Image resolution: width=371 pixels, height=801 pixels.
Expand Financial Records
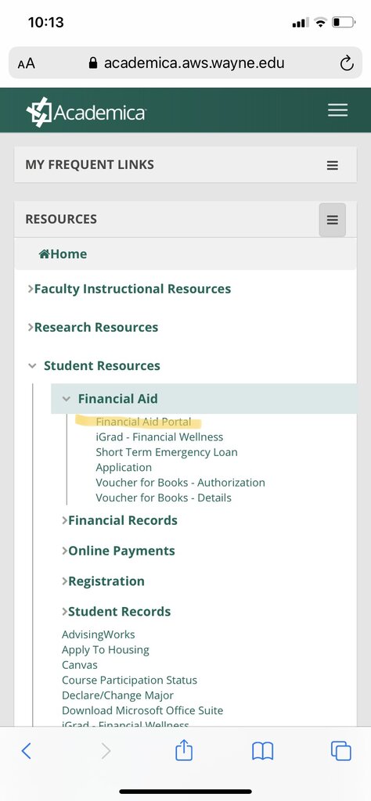pyautogui.click(x=120, y=520)
